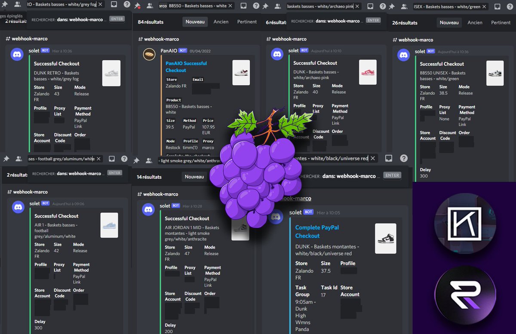Clear the 'BB550 - Baskets basses - white' search

230,6
